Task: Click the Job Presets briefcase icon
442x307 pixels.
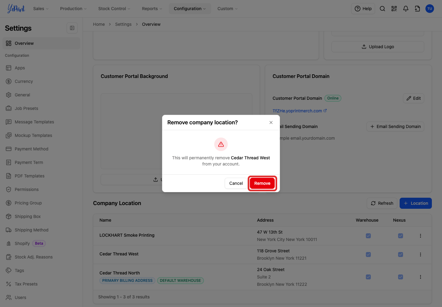Action: 9,108
